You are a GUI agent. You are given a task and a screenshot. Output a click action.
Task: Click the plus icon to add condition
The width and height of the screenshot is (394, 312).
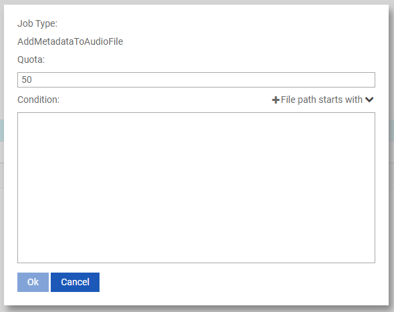coord(276,100)
